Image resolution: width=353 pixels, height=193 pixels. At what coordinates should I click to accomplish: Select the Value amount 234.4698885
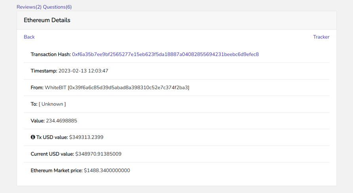pos(61,121)
